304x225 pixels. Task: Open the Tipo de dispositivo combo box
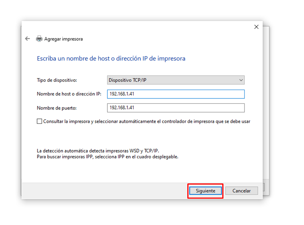coord(175,80)
